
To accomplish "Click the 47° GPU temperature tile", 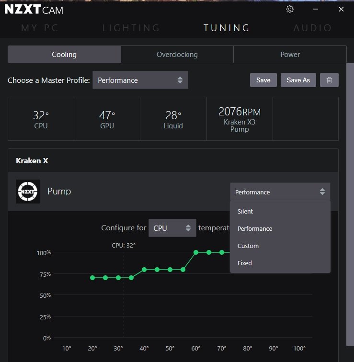I will [107, 119].
